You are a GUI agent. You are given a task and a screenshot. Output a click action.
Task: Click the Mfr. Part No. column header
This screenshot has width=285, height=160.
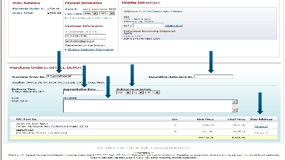[x=27, y=119]
